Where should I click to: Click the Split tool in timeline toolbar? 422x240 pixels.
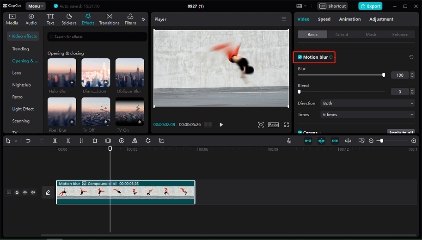(x=55, y=141)
